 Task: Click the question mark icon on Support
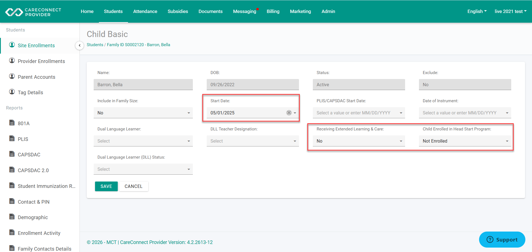click(x=490, y=240)
